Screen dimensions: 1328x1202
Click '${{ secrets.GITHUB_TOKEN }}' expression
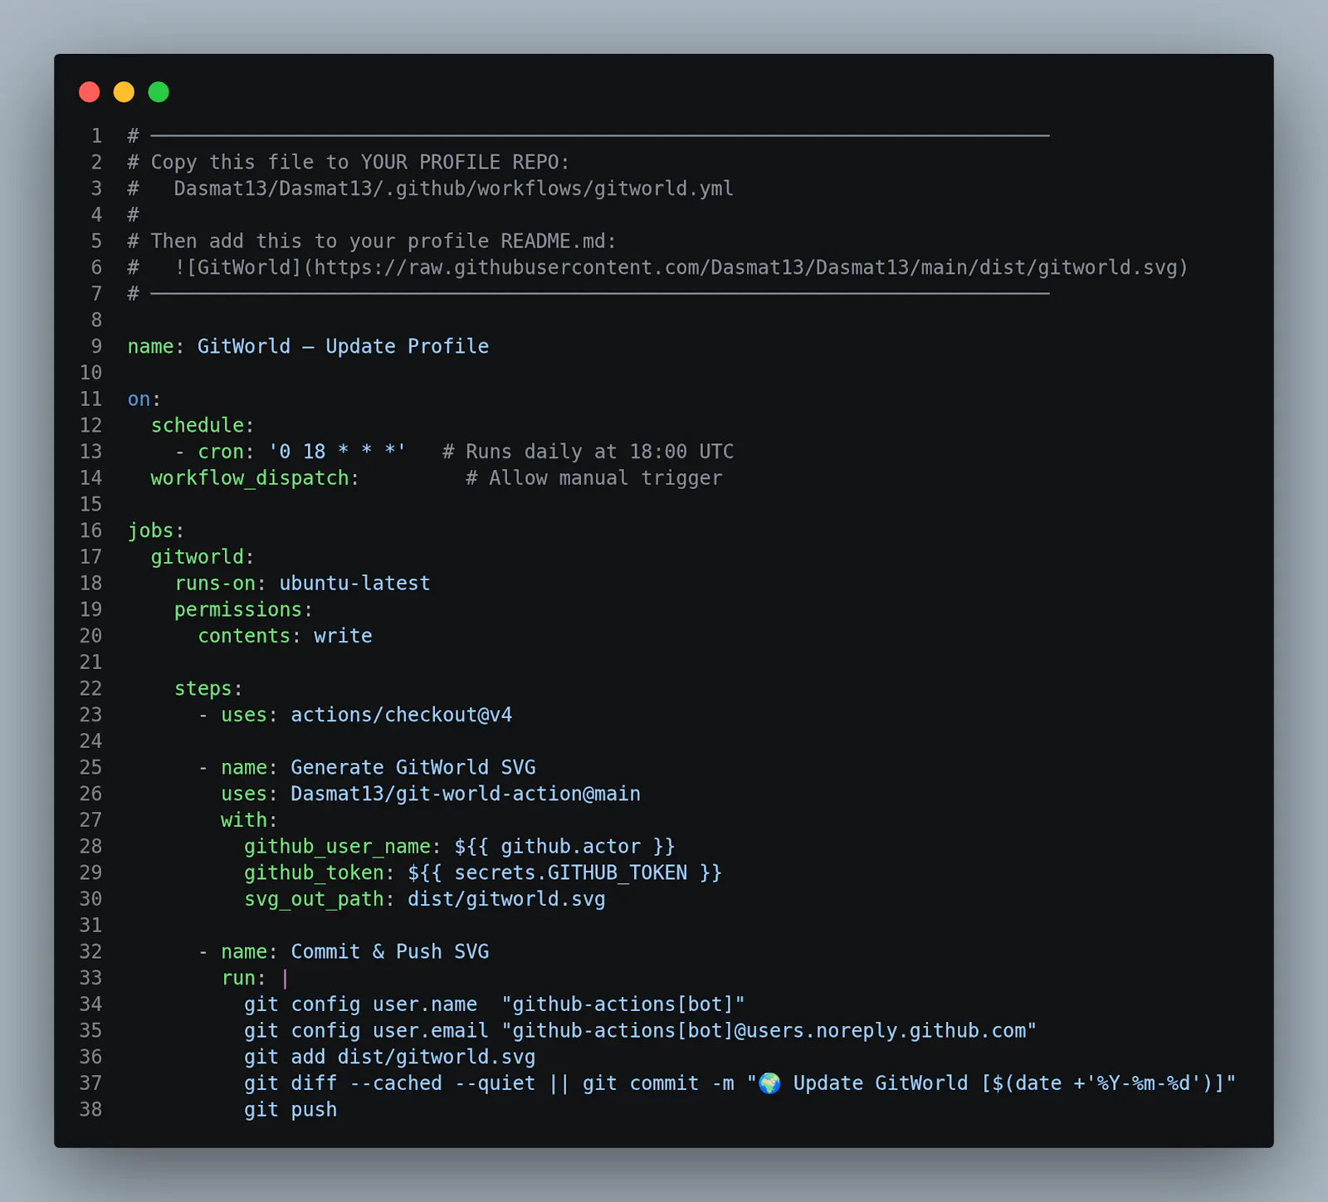click(x=564, y=872)
